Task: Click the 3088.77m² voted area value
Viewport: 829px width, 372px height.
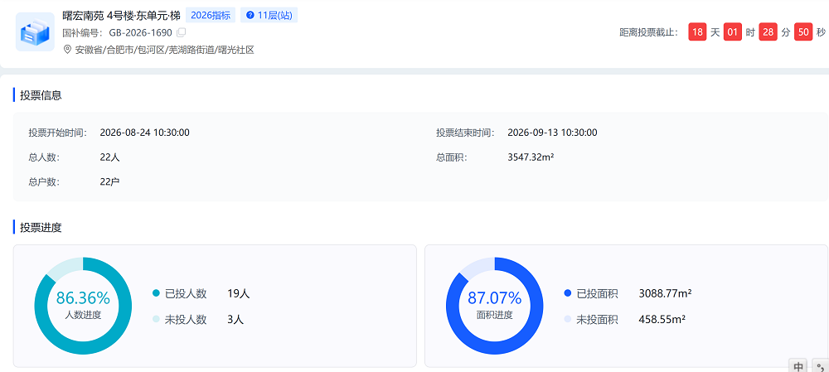Action: (x=666, y=294)
